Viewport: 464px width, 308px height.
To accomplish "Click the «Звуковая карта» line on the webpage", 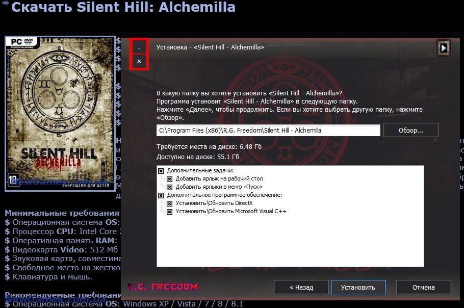I will 63,259.
